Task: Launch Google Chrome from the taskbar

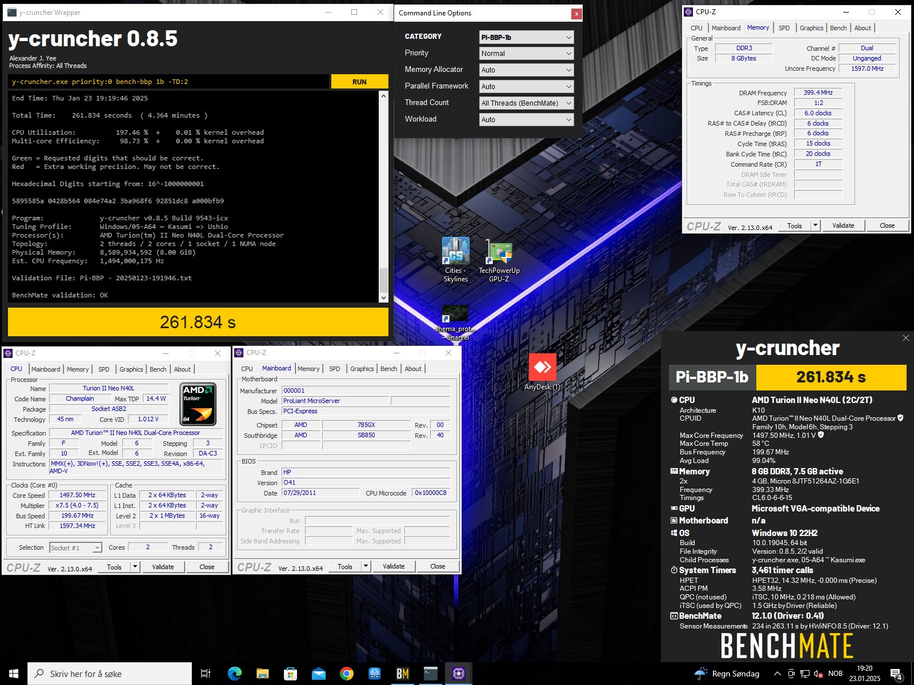Action: (347, 674)
